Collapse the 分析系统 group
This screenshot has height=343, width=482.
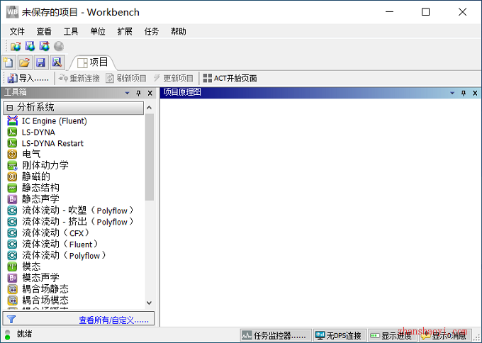tap(10, 108)
